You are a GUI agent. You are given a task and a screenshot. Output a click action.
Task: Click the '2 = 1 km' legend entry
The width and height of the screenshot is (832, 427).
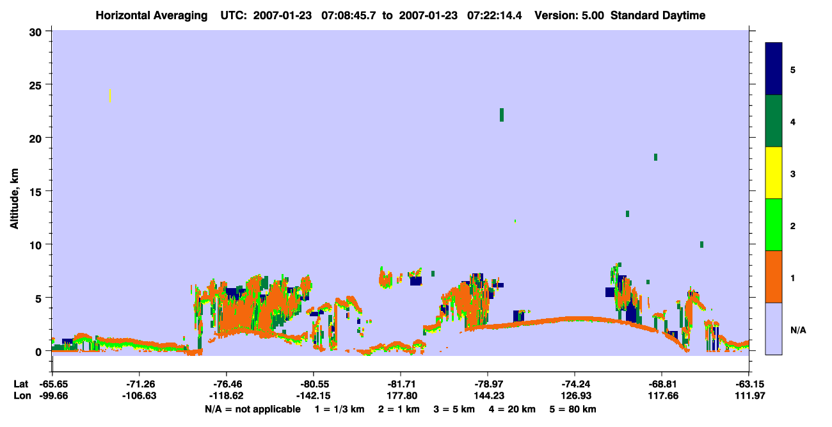tap(399, 409)
